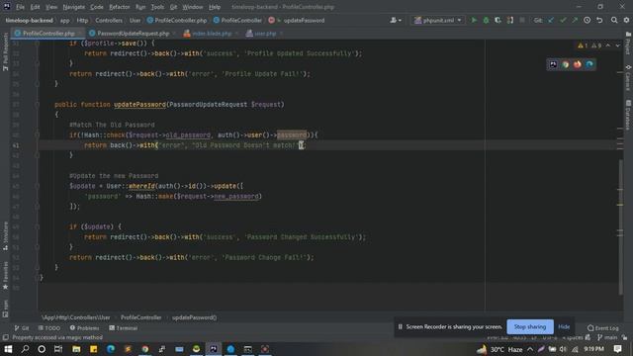The height and width of the screenshot is (356, 633).
Task: Open the Project tool window
Action: pyautogui.click(x=628, y=44)
